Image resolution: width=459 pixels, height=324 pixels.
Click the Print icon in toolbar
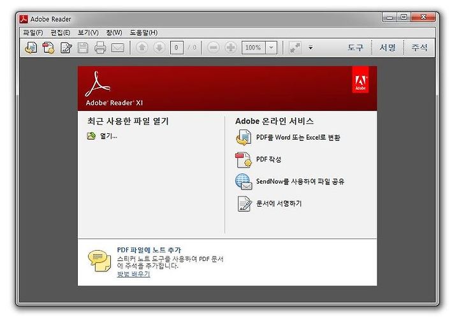(100, 47)
